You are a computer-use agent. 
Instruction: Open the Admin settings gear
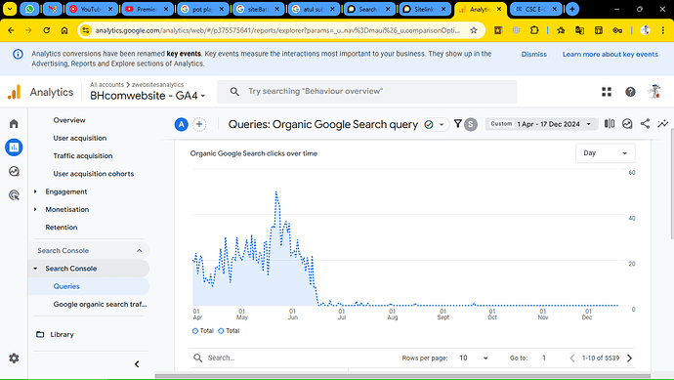point(14,359)
